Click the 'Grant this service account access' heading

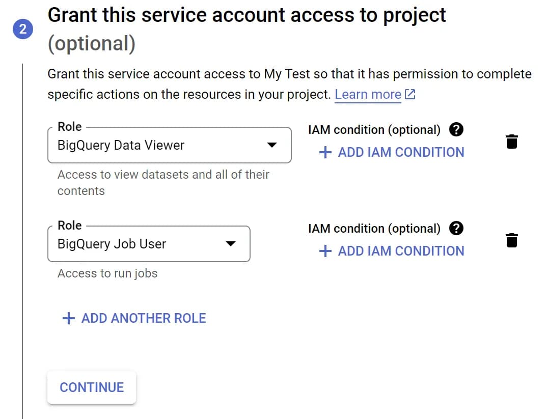[x=247, y=15]
